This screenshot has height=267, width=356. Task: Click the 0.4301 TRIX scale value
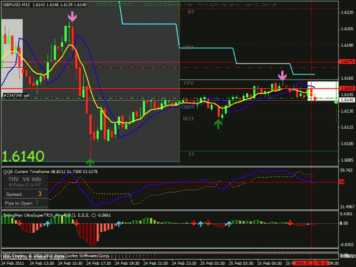[x=346, y=214]
